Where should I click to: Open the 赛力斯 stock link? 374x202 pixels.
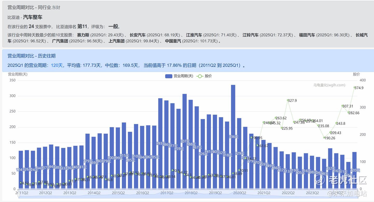pyautogui.click(x=83, y=35)
